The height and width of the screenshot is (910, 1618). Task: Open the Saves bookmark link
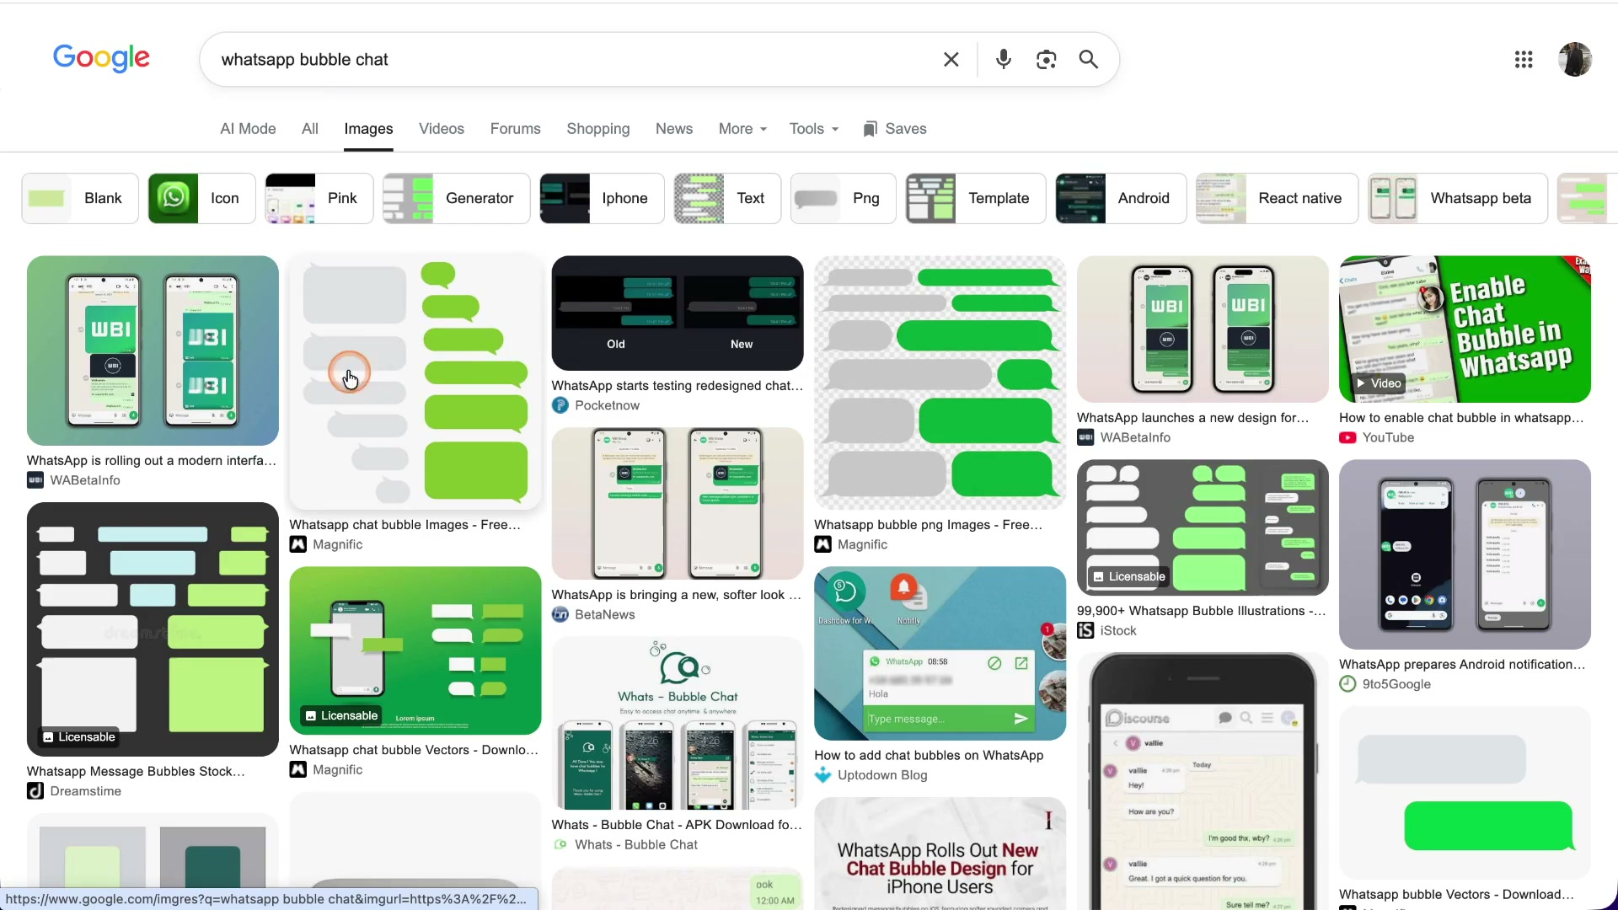click(x=894, y=129)
